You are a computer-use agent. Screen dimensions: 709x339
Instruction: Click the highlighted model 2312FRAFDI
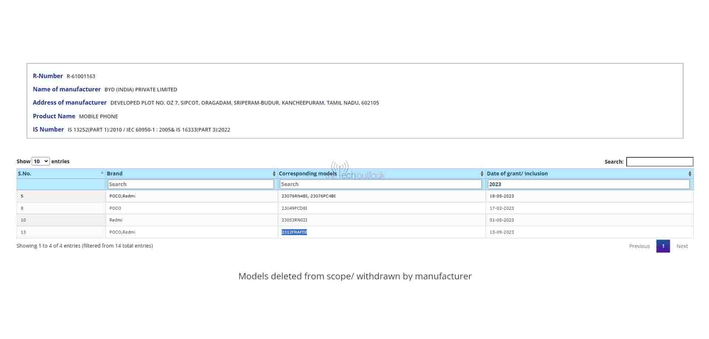point(294,232)
